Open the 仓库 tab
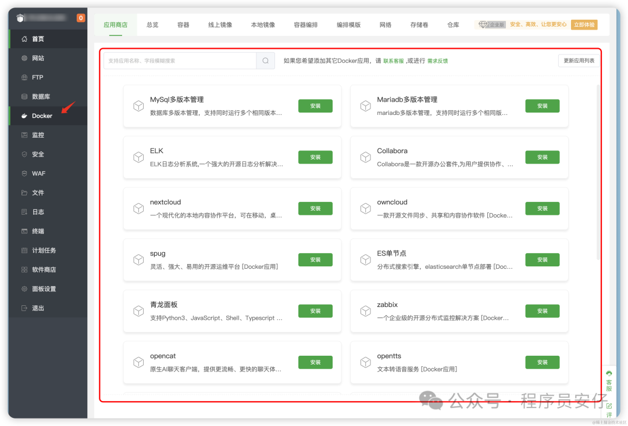 click(x=454, y=25)
